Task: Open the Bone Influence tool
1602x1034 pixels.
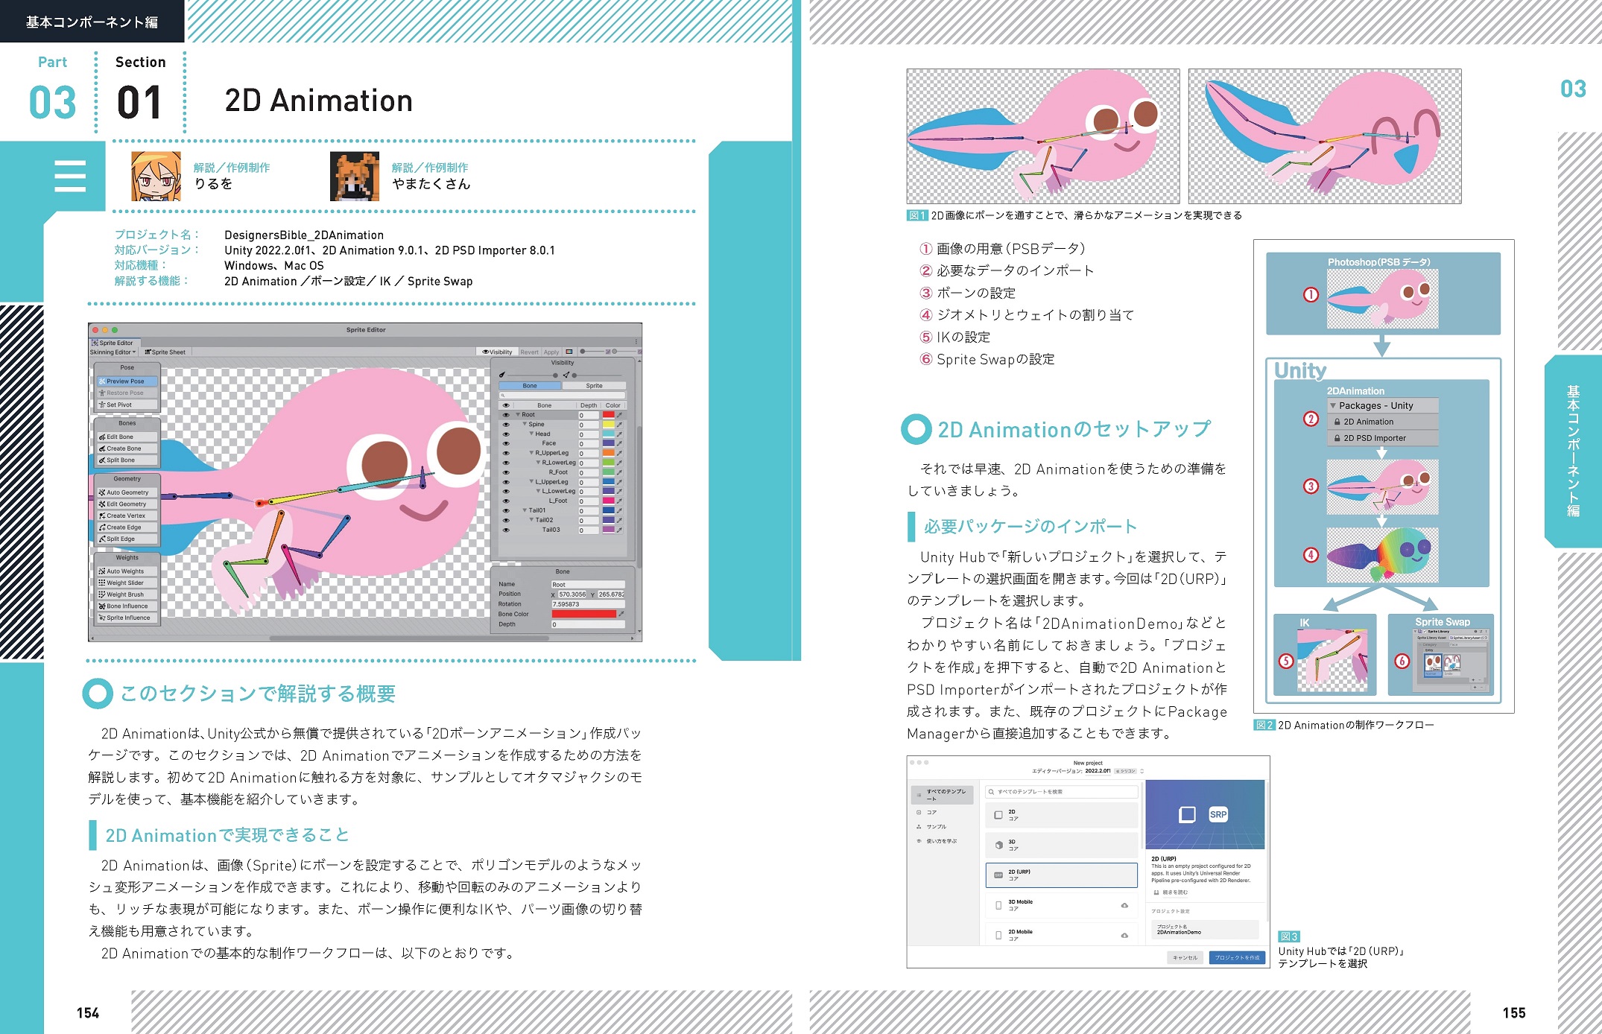Action: coord(127,606)
